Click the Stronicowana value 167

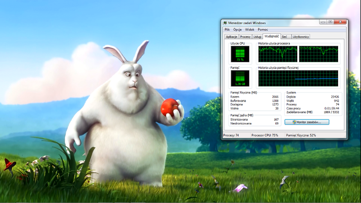[276, 120]
